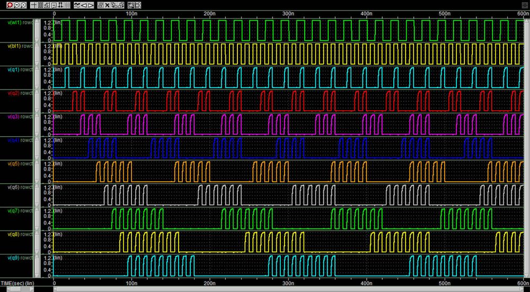Select the red v(q2) signal label
530x292 pixels.
pos(14,93)
